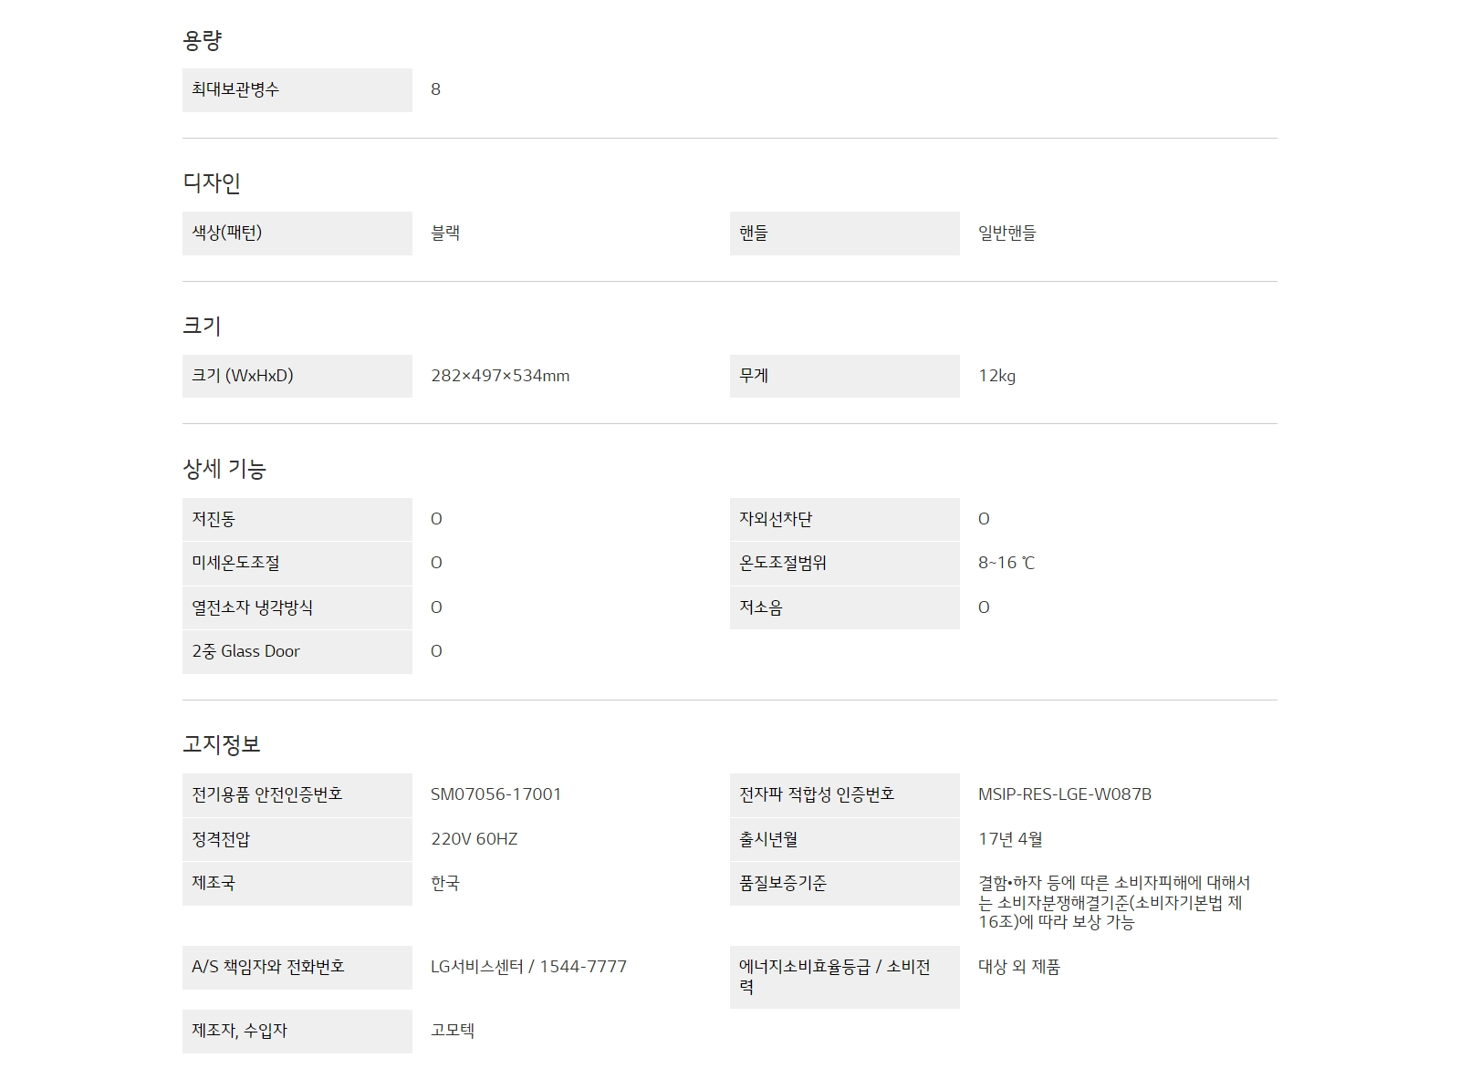
Task: Click the 8~16 ℃ temperature range value
Action: pos(1006,563)
